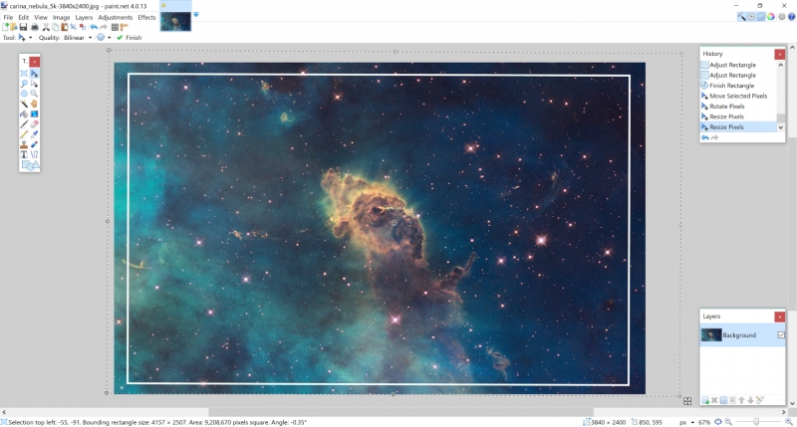Click the Deselect toolbar icon
The width and height of the screenshot is (797, 427).
point(83,27)
